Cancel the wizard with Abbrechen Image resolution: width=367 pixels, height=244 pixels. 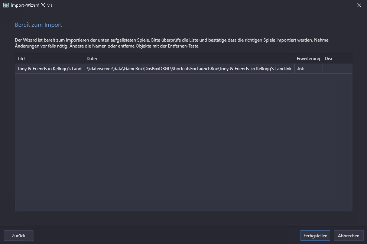348,235
